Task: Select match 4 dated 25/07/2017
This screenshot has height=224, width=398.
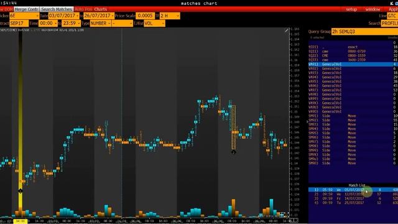Action: (x=353, y=203)
